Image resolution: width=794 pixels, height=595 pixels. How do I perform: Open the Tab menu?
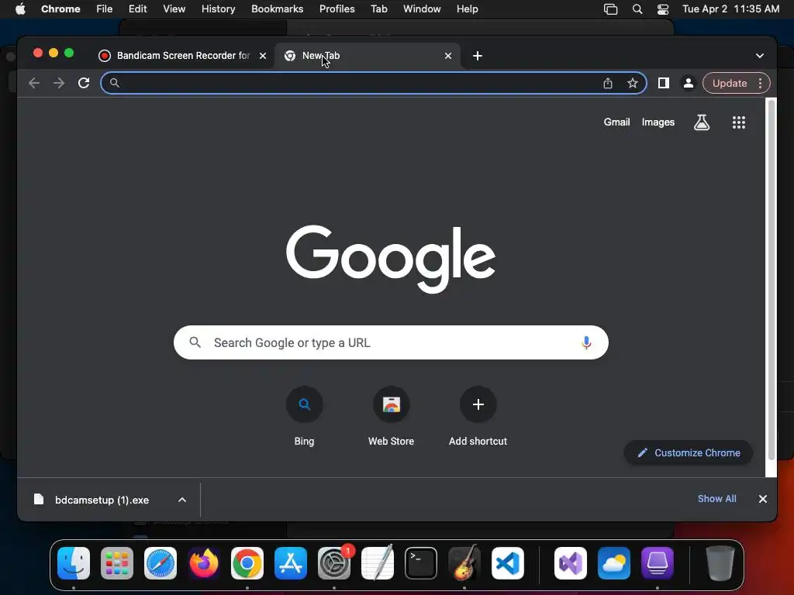pos(378,9)
